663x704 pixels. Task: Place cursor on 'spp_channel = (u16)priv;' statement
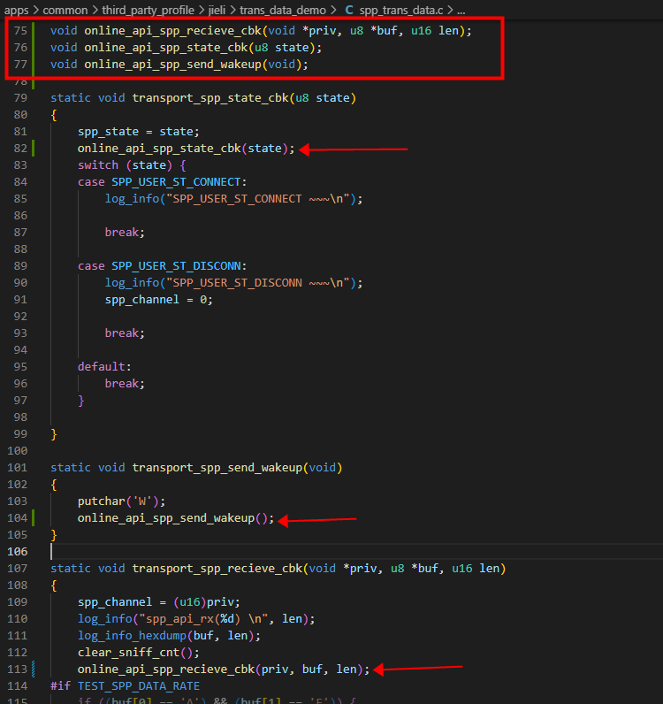coord(159,602)
